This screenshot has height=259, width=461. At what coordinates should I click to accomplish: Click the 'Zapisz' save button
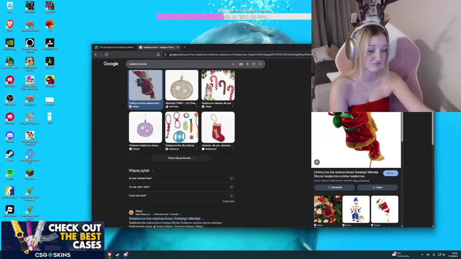click(377, 187)
